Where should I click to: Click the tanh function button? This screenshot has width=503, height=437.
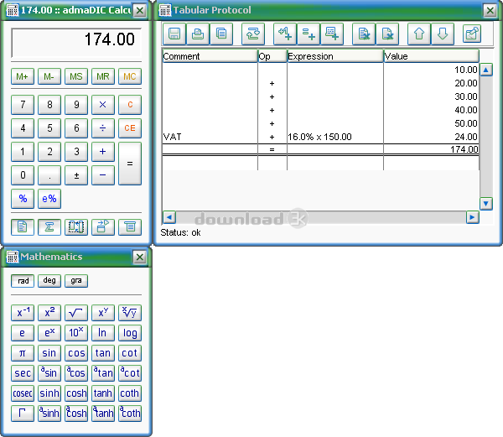[x=103, y=393]
